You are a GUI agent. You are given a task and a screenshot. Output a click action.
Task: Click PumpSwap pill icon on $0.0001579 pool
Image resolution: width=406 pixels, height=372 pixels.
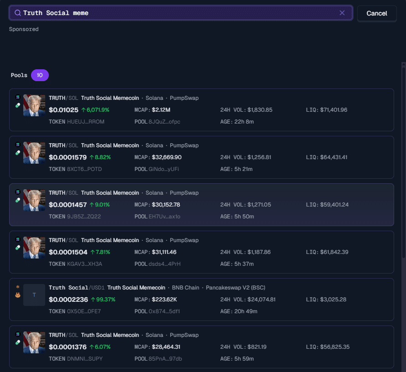point(18,153)
